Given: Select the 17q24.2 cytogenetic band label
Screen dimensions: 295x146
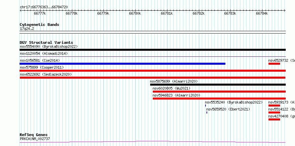Looking at the screenshot, I should [27, 29].
